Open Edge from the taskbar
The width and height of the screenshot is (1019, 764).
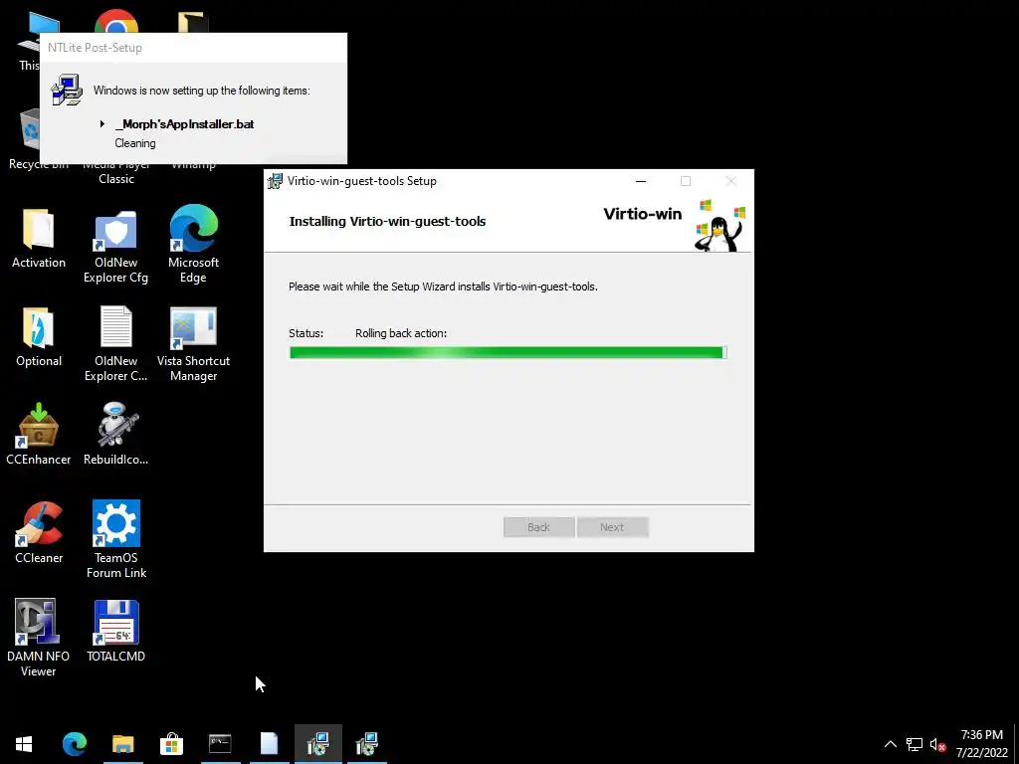pyautogui.click(x=74, y=744)
